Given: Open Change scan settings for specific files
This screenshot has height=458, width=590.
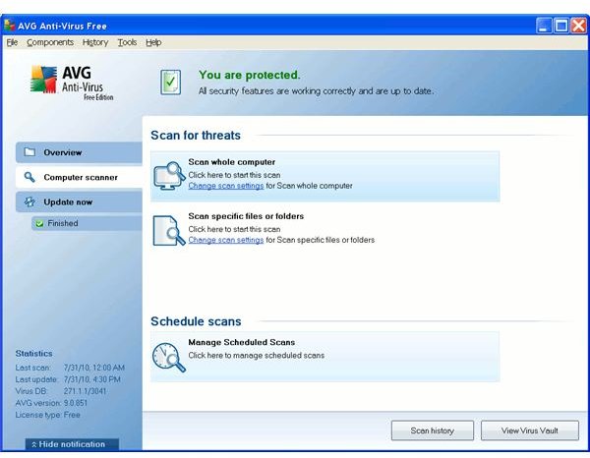Looking at the screenshot, I should click(x=226, y=240).
